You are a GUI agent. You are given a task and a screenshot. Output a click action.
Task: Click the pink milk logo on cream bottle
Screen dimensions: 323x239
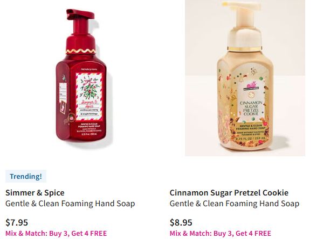click(x=251, y=85)
